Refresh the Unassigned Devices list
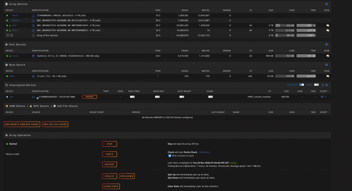 click(323, 85)
